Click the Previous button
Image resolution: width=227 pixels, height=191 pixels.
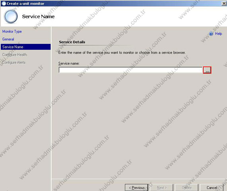click(x=136, y=188)
